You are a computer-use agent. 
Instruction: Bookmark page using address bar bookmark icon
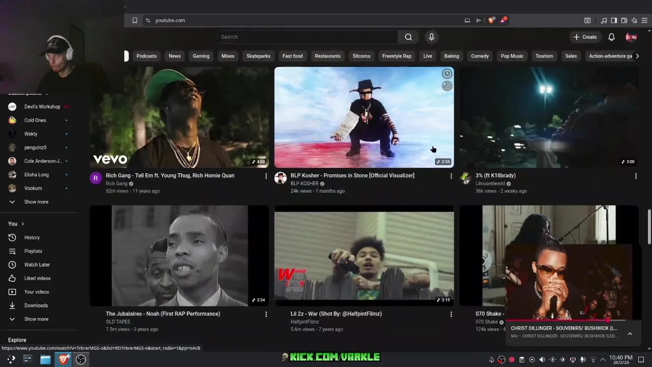[134, 20]
